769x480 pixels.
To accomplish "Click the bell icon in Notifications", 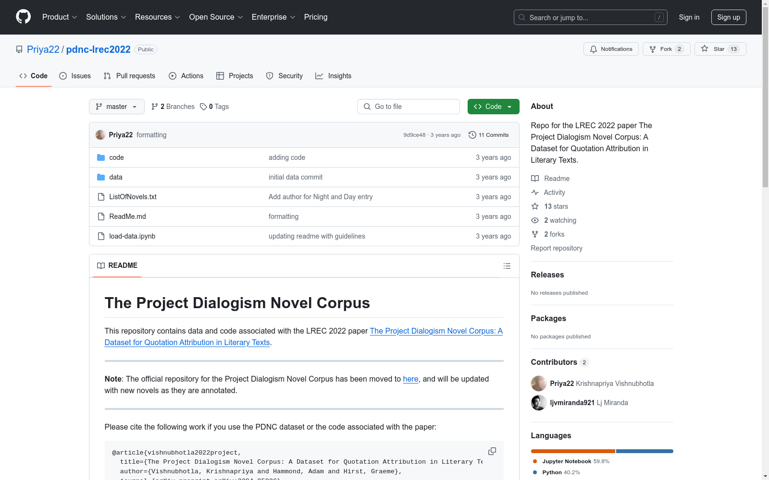I will 594,49.
